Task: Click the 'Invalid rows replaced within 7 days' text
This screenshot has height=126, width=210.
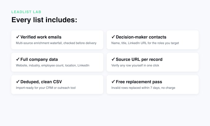Action: tap(143, 88)
